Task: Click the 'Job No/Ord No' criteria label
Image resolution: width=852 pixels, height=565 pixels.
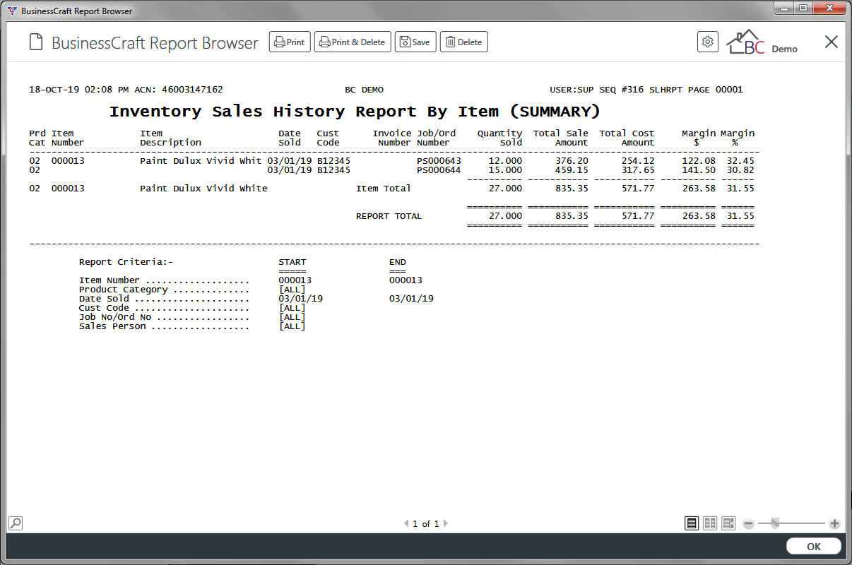Action: pos(115,317)
